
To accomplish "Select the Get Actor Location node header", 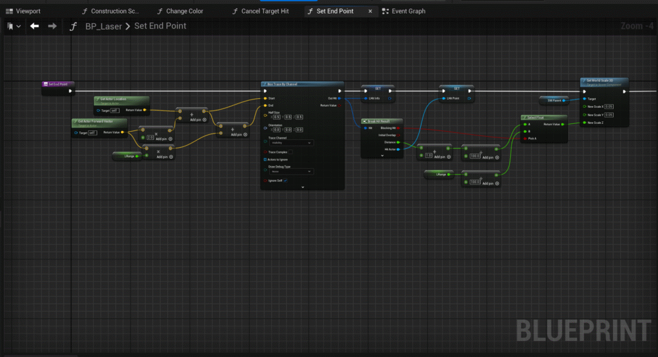I will [x=121, y=101].
